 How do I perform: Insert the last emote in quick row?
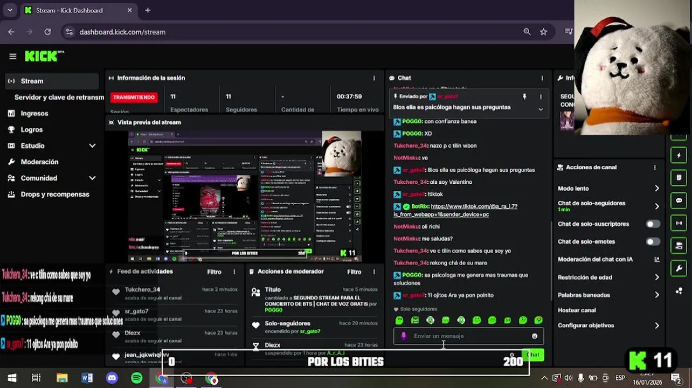tap(538, 320)
